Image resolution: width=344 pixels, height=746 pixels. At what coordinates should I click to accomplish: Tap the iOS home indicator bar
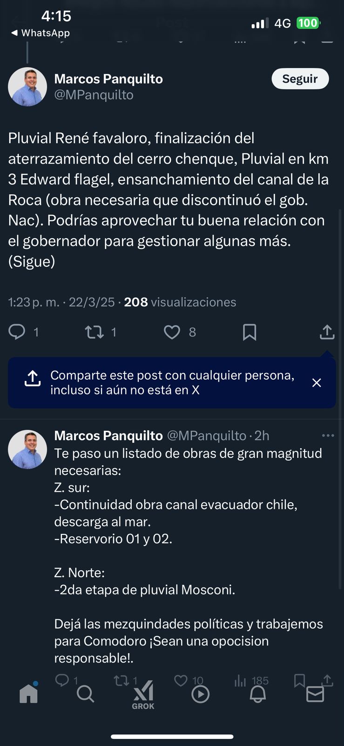[x=172, y=737]
